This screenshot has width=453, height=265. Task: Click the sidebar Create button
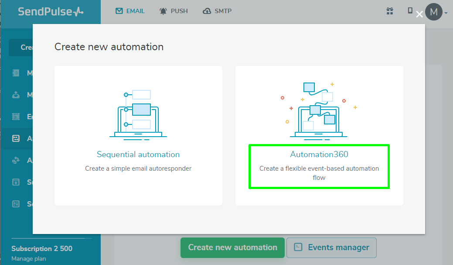point(21,48)
